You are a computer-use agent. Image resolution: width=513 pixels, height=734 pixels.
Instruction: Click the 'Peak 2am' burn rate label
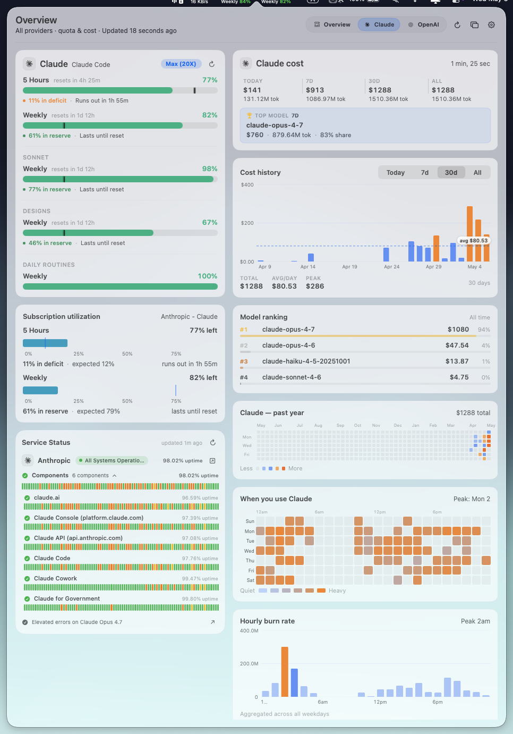pos(475,621)
